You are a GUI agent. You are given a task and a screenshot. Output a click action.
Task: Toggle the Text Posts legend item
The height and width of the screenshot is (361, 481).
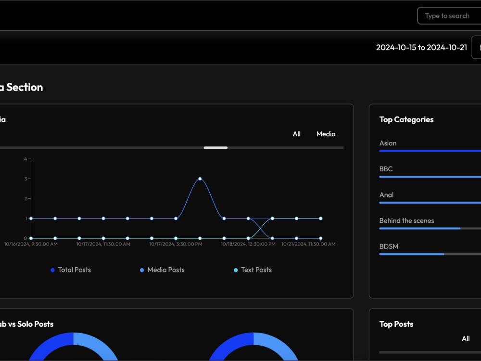[253, 270]
